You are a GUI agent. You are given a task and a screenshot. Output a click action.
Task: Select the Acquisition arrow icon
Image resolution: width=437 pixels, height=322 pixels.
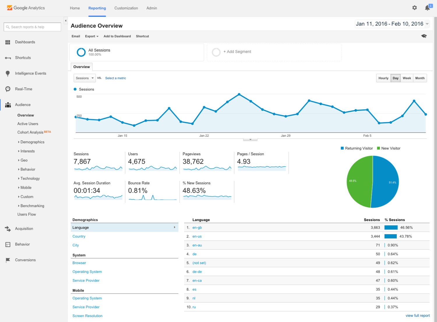pos(8,229)
